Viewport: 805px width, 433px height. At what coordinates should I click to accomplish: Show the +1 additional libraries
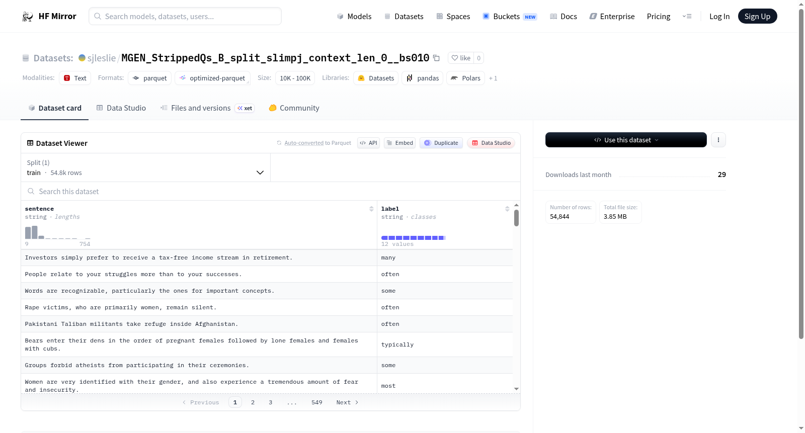click(x=493, y=78)
